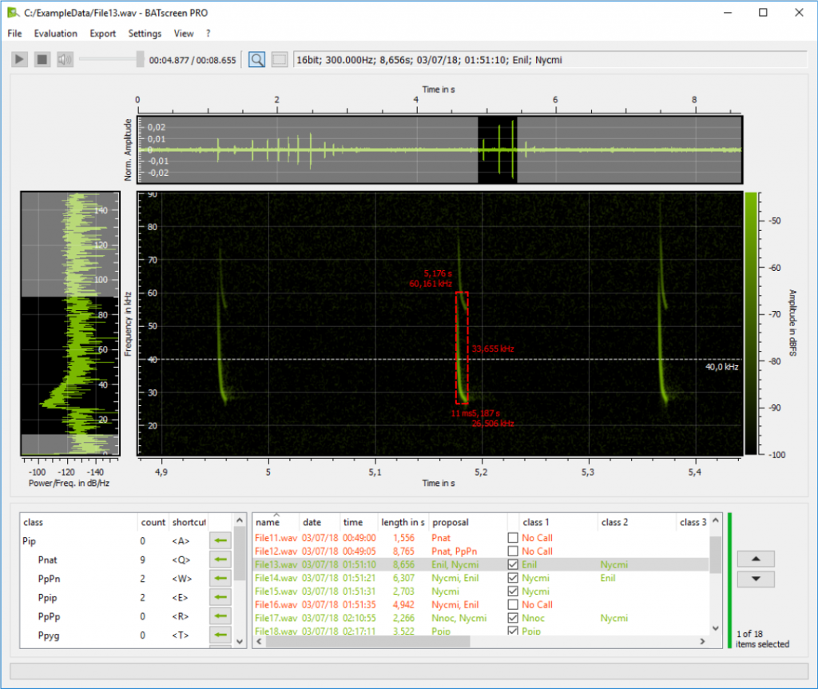Enable the No Call checkbox for File11.wav
The width and height of the screenshot is (818, 689).
pyautogui.click(x=514, y=537)
